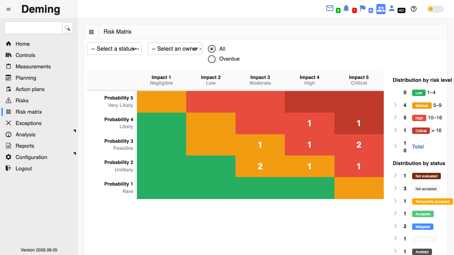Screen dimensions: 454x255
Task: Toggle the theme switch in the header
Action: tap(436, 9)
